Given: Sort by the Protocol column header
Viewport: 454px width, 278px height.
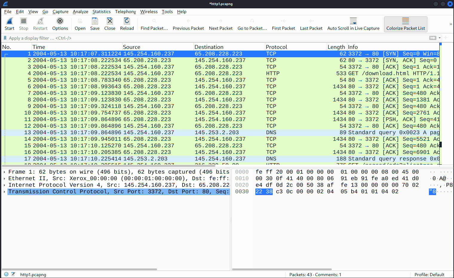Looking at the screenshot, I should tap(296, 47).
